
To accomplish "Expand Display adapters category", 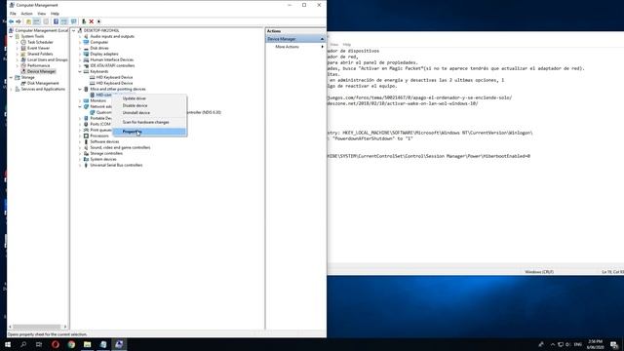I will pos(80,55).
